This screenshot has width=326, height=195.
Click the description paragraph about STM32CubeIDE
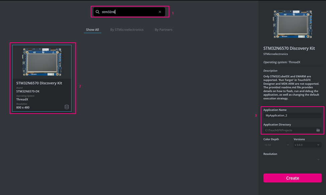pos(291,87)
